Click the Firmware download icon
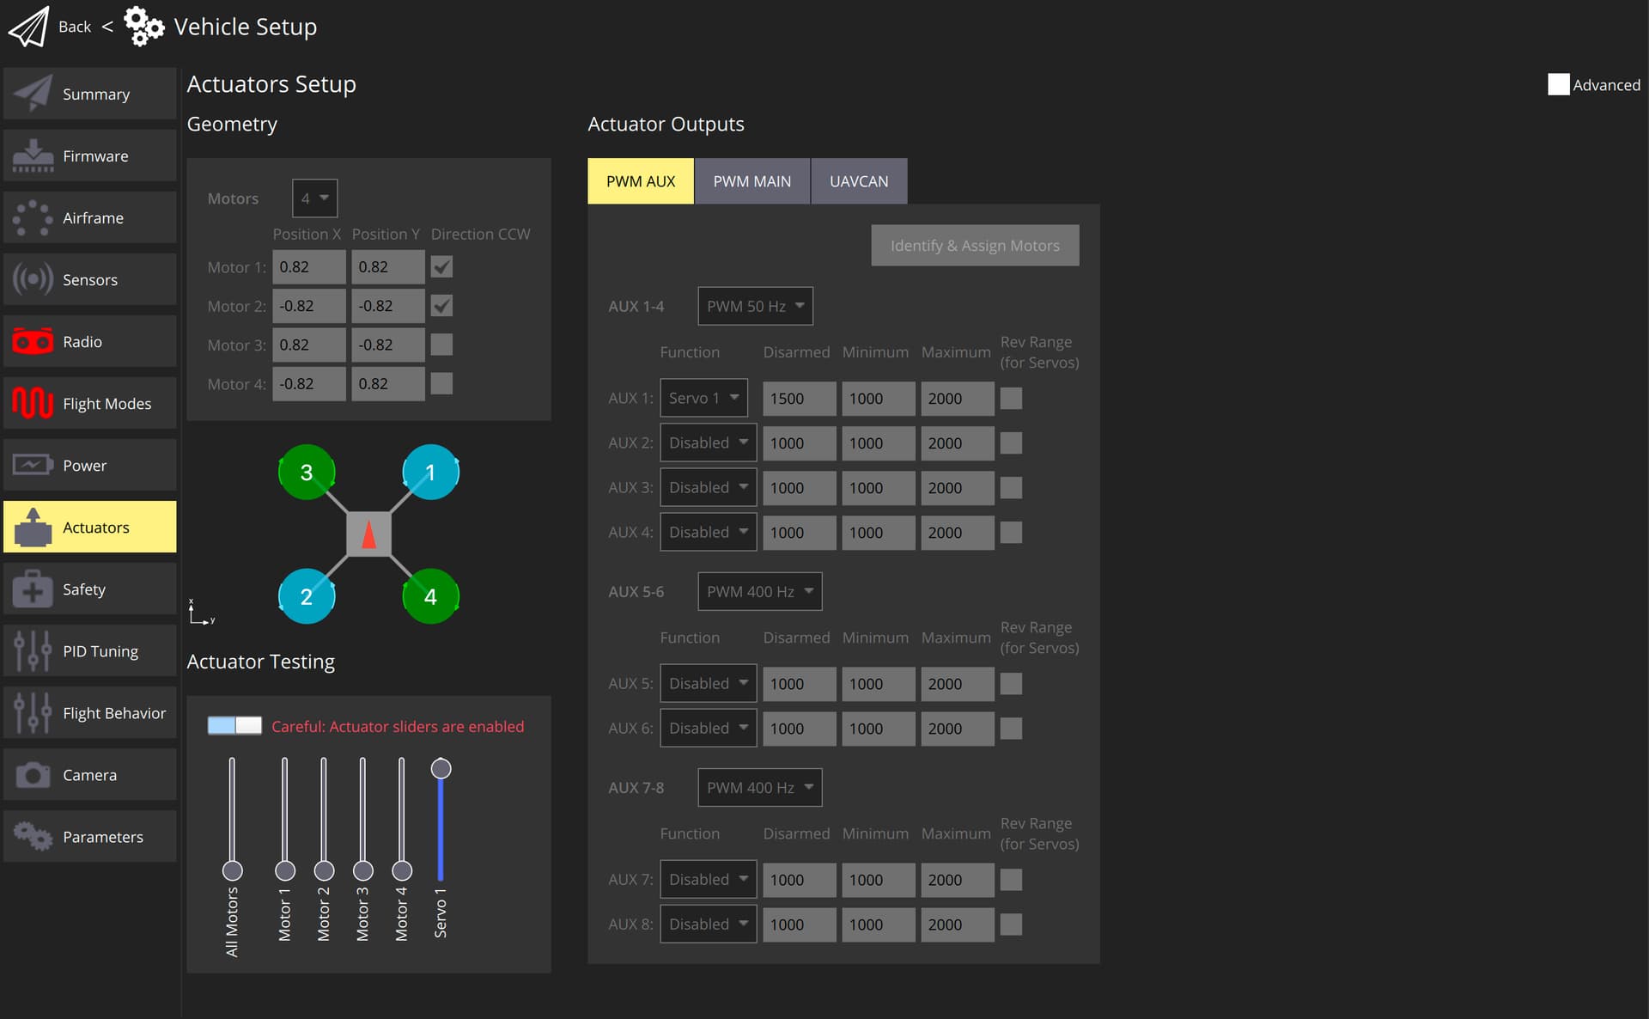The image size is (1649, 1019). (x=33, y=156)
